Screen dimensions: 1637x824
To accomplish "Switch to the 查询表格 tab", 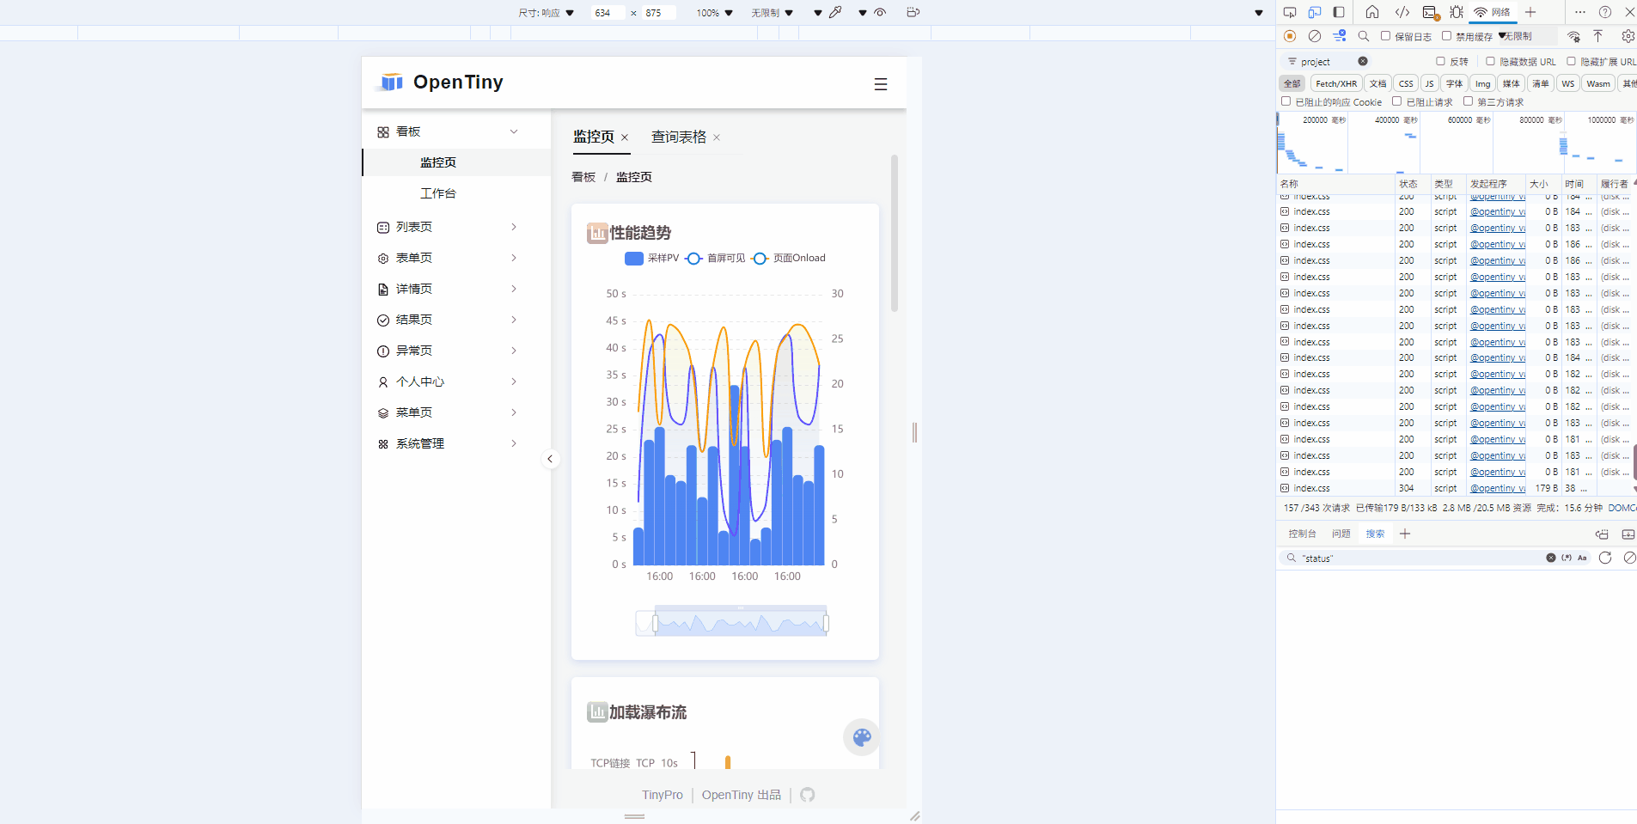I will [x=679, y=137].
